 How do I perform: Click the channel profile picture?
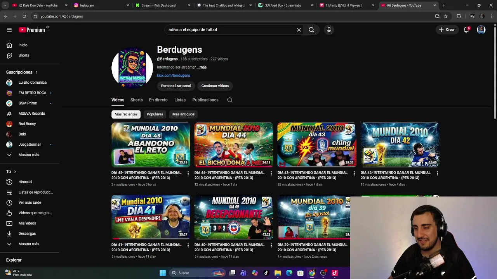click(132, 68)
